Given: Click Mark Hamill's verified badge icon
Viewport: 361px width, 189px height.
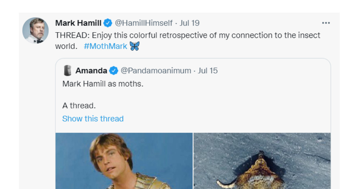Looking at the screenshot, I should click(107, 22).
